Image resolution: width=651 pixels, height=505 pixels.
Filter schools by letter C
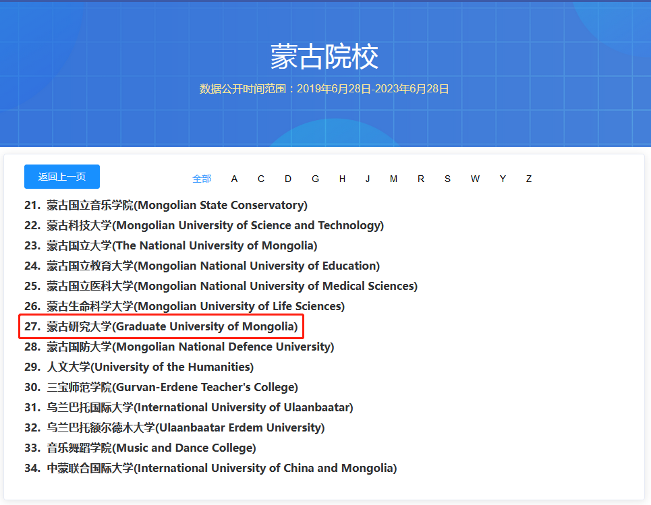(x=260, y=179)
